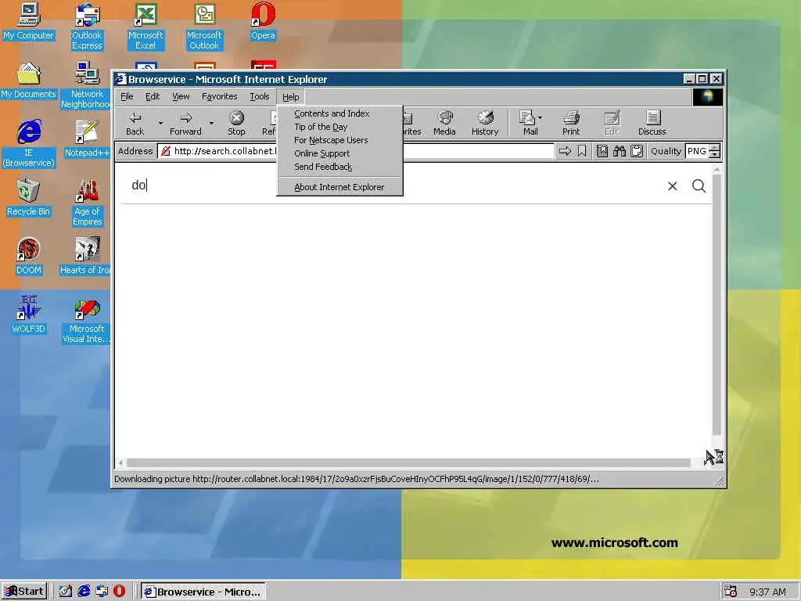Launch Outlook Express from quick launch
This screenshot has width=801, height=601.
click(x=102, y=592)
